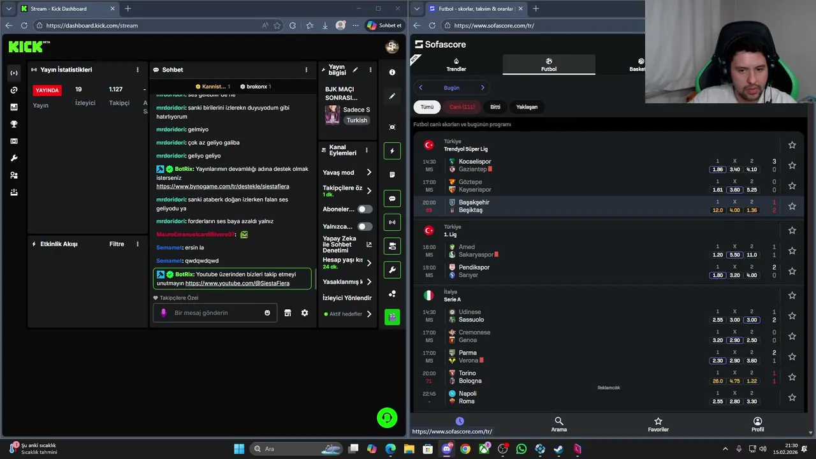Screen dimensions: 816x459
Task: Open Etkinlik Akışı three-dot menu
Action: tap(138, 244)
